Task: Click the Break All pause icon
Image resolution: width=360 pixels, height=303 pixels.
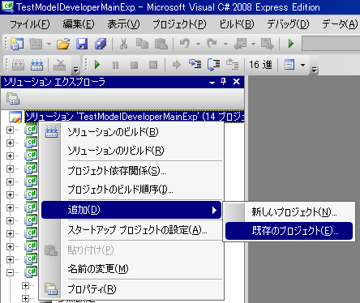Action: [x=115, y=65]
